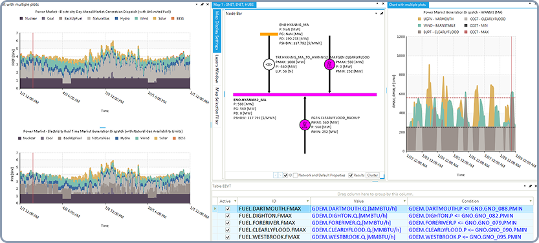Image resolution: width=539 pixels, height=243 pixels.
Task: Select the magenta ENO.HYANNIS2_MA bus bar
Action: 305,95
